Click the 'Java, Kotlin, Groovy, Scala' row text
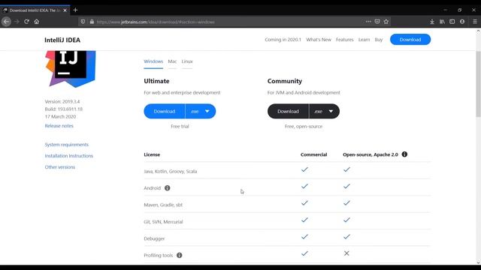Viewport: 481px width, 270px height. click(x=171, y=171)
